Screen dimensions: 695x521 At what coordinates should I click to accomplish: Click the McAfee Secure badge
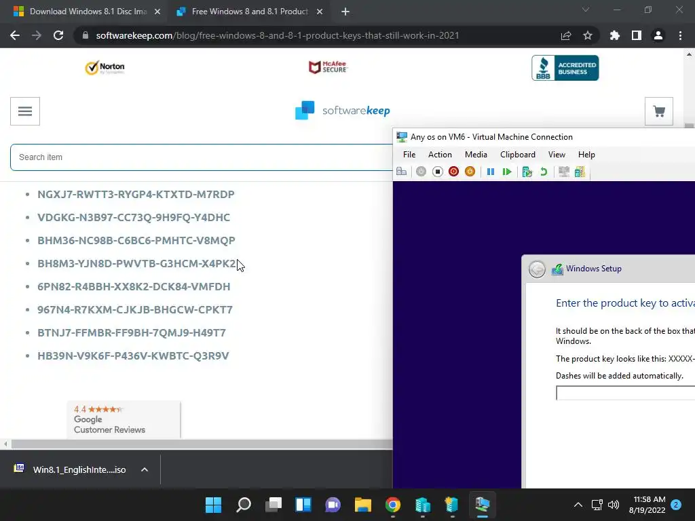(x=328, y=67)
